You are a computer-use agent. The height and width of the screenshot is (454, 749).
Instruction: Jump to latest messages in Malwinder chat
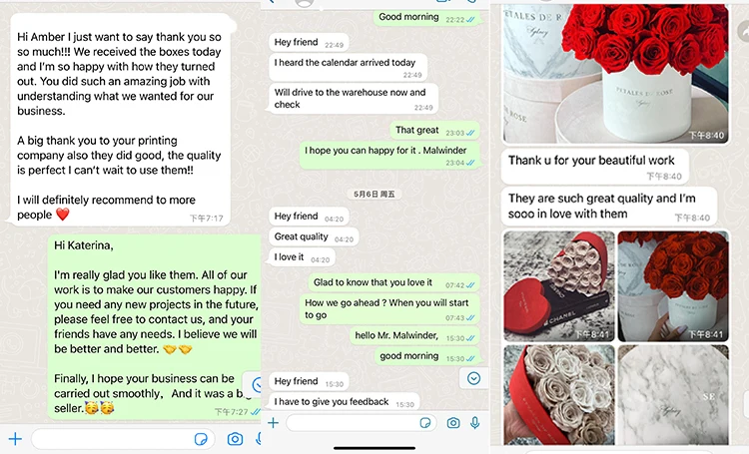pos(473,378)
